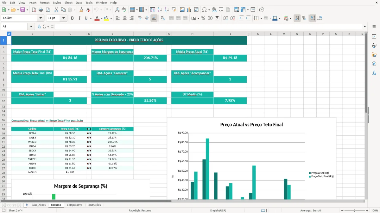
Task: Open the Save dropdown arrow
Action: (x=27, y=10)
